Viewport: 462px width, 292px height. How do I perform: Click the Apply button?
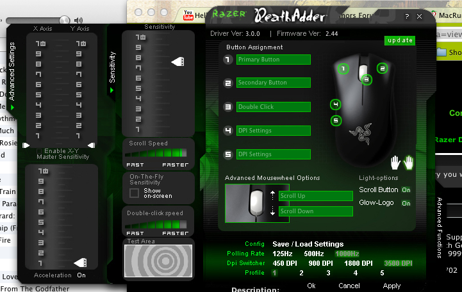tap(392, 286)
